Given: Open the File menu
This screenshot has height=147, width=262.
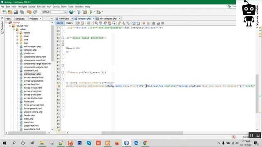Looking at the screenshot, I should click(x=2, y=7).
